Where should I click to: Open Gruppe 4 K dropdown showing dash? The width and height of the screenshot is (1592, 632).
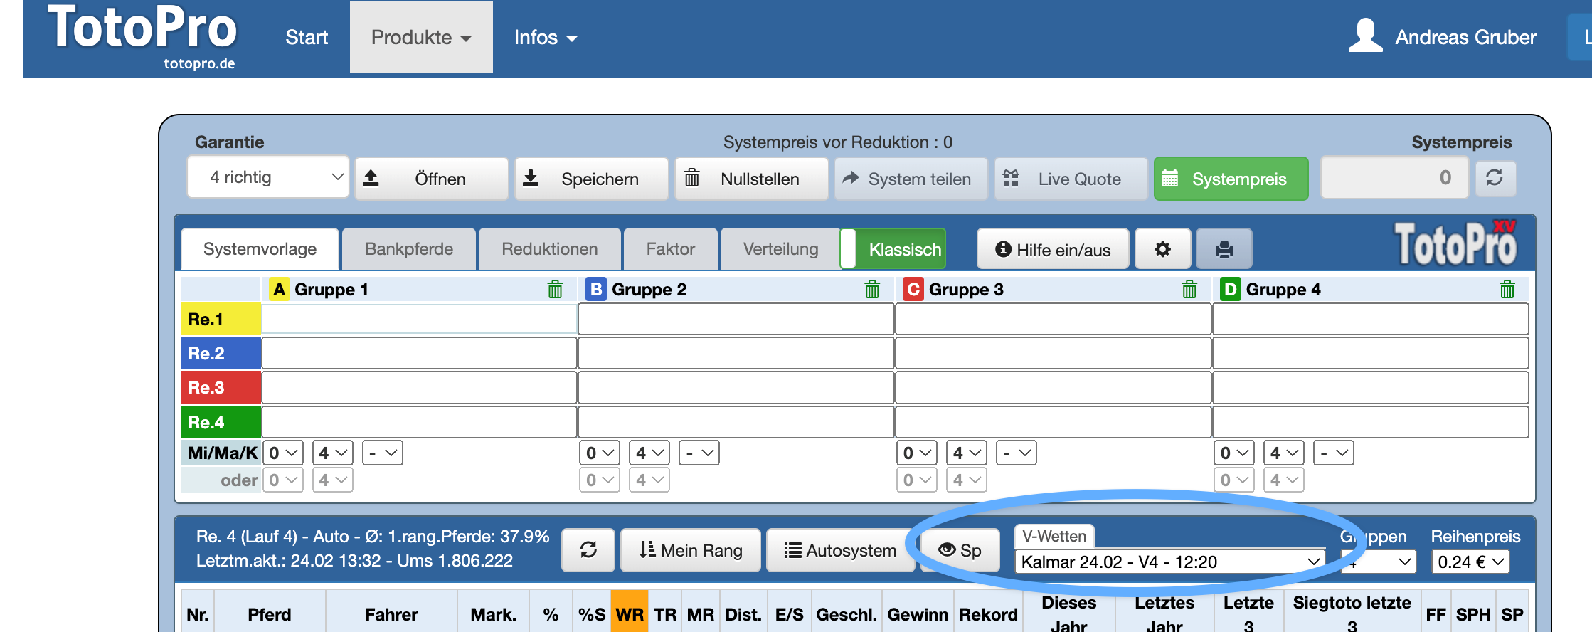coord(1334,453)
